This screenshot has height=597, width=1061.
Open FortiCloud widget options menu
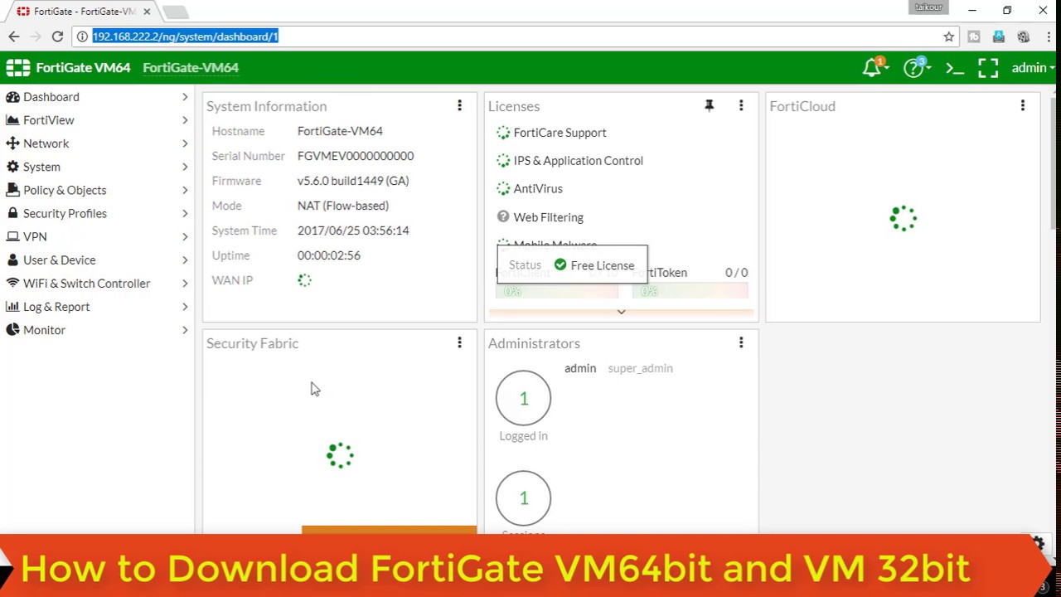[1023, 105]
